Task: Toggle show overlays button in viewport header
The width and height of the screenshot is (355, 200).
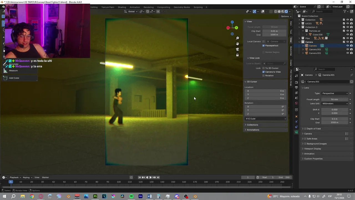Action: tap(263, 11)
